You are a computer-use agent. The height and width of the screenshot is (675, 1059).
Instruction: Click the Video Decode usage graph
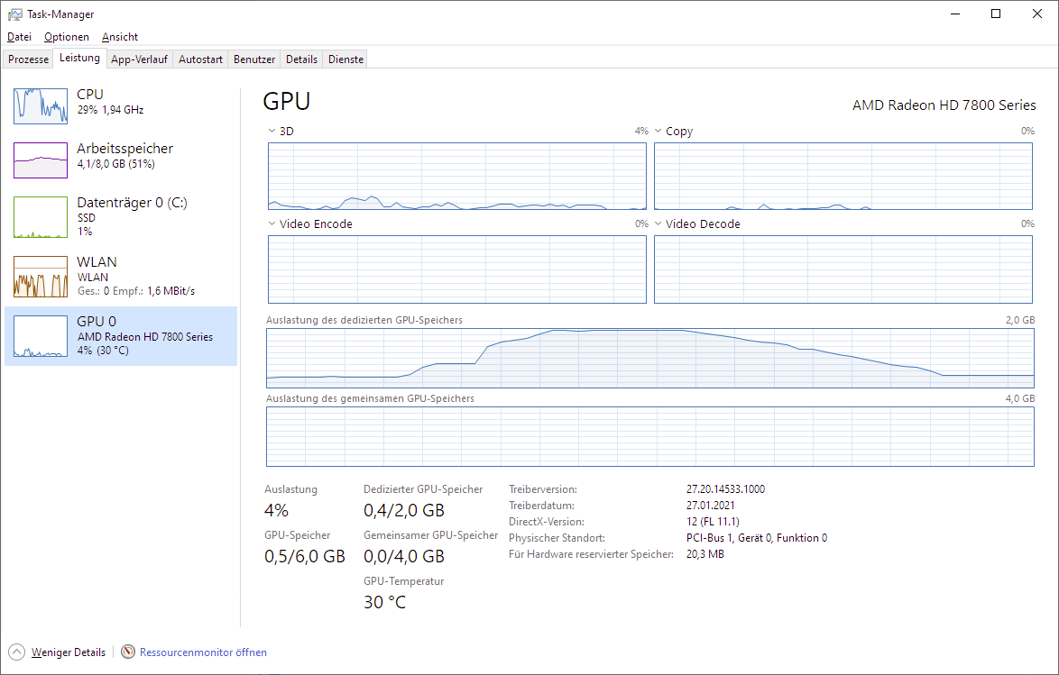[x=843, y=269]
